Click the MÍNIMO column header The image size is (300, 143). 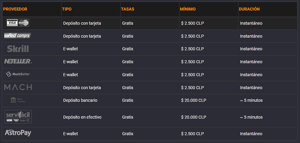(188, 9)
